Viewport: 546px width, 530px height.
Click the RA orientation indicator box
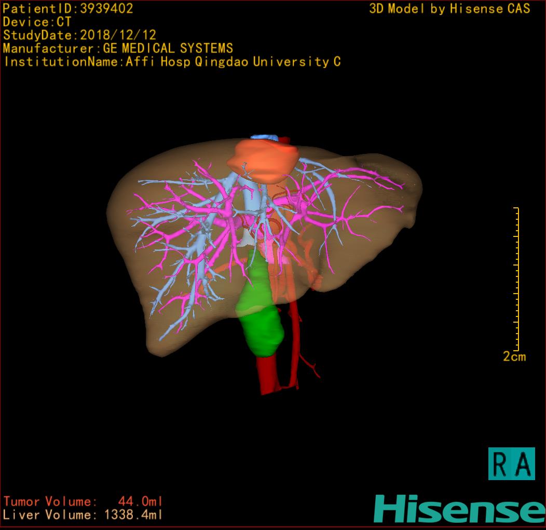pyautogui.click(x=511, y=463)
